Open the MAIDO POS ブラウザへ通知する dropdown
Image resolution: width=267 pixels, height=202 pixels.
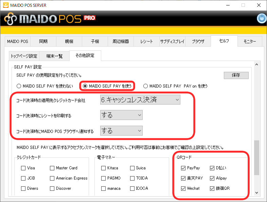(x=121, y=131)
